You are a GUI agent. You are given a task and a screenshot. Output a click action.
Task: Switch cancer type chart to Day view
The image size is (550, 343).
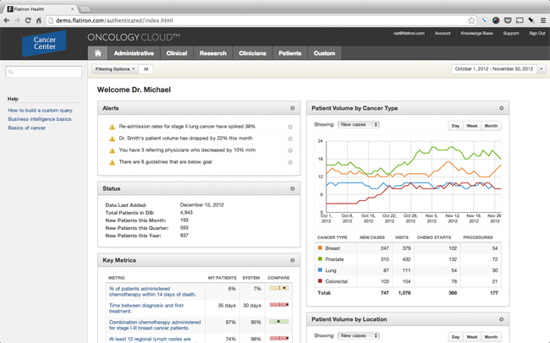[455, 126]
